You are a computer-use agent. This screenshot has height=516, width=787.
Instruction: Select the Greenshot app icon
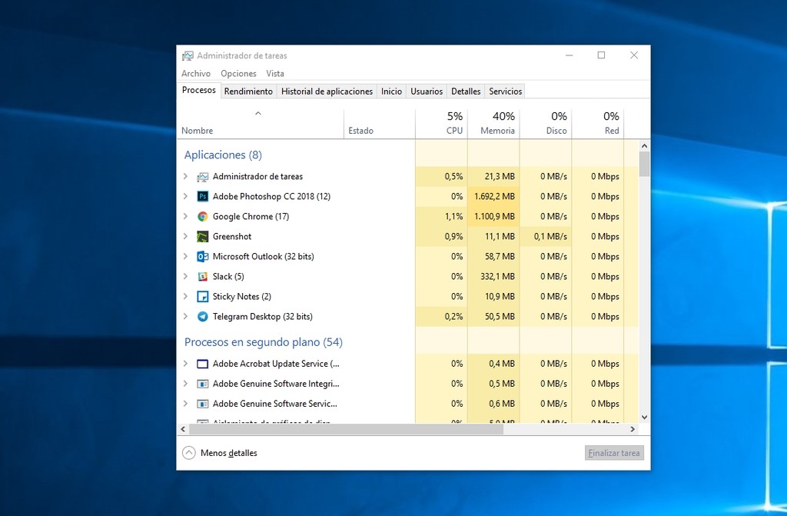coord(202,236)
